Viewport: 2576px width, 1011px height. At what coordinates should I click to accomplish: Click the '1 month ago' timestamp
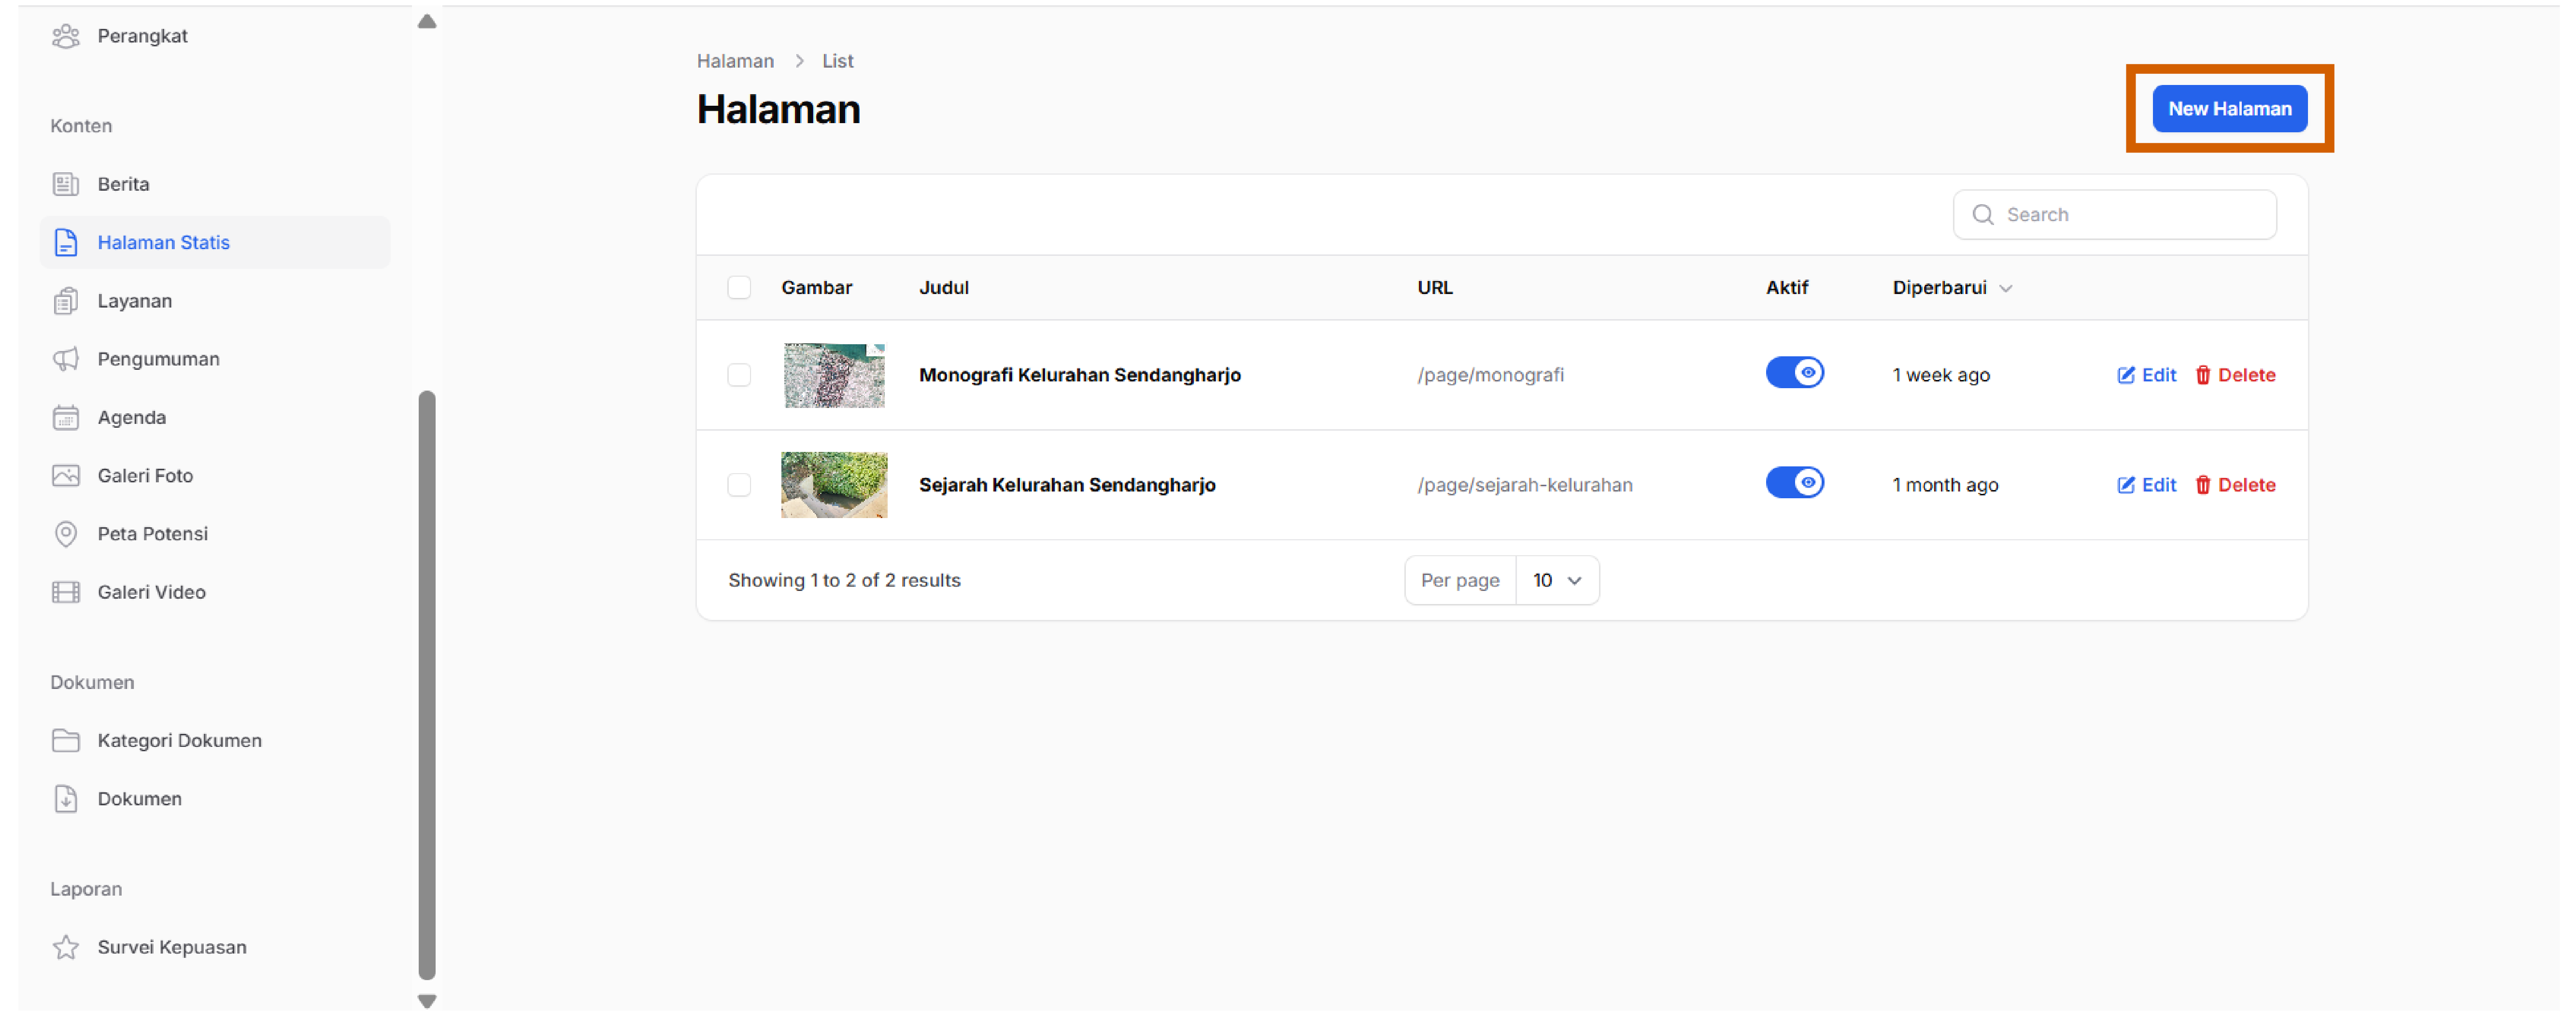pyautogui.click(x=1945, y=485)
